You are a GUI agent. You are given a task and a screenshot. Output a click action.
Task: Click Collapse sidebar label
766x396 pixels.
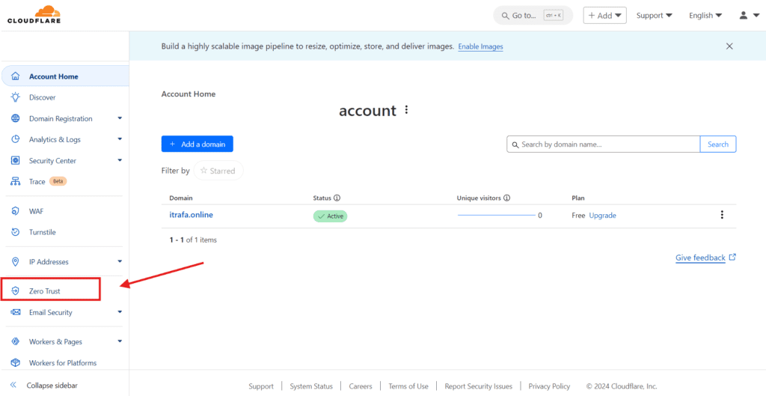tap(52, 386)
